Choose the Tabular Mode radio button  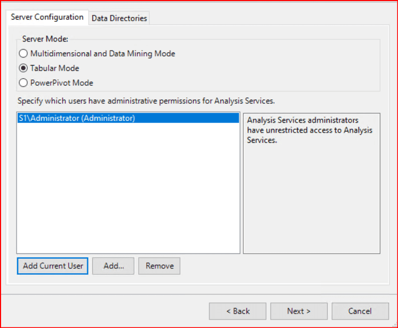point(23,68)
